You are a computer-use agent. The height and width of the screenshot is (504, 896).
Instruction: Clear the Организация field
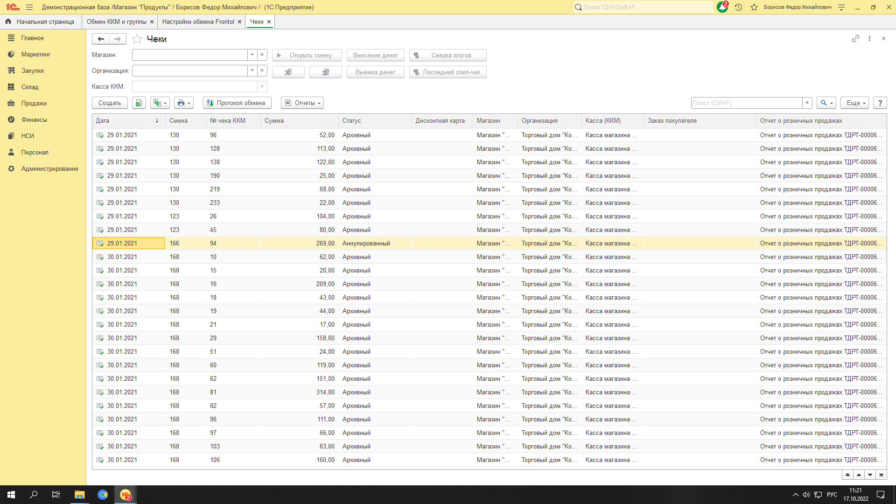tap(262, 70)
